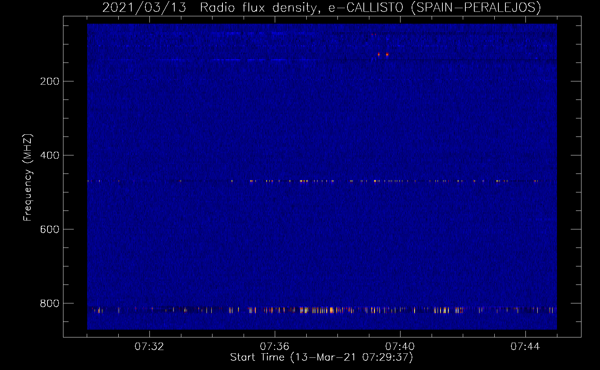Screen dimensions: 600x370
Task: Click the '400' frequency tick label
Action: (50, 155)
